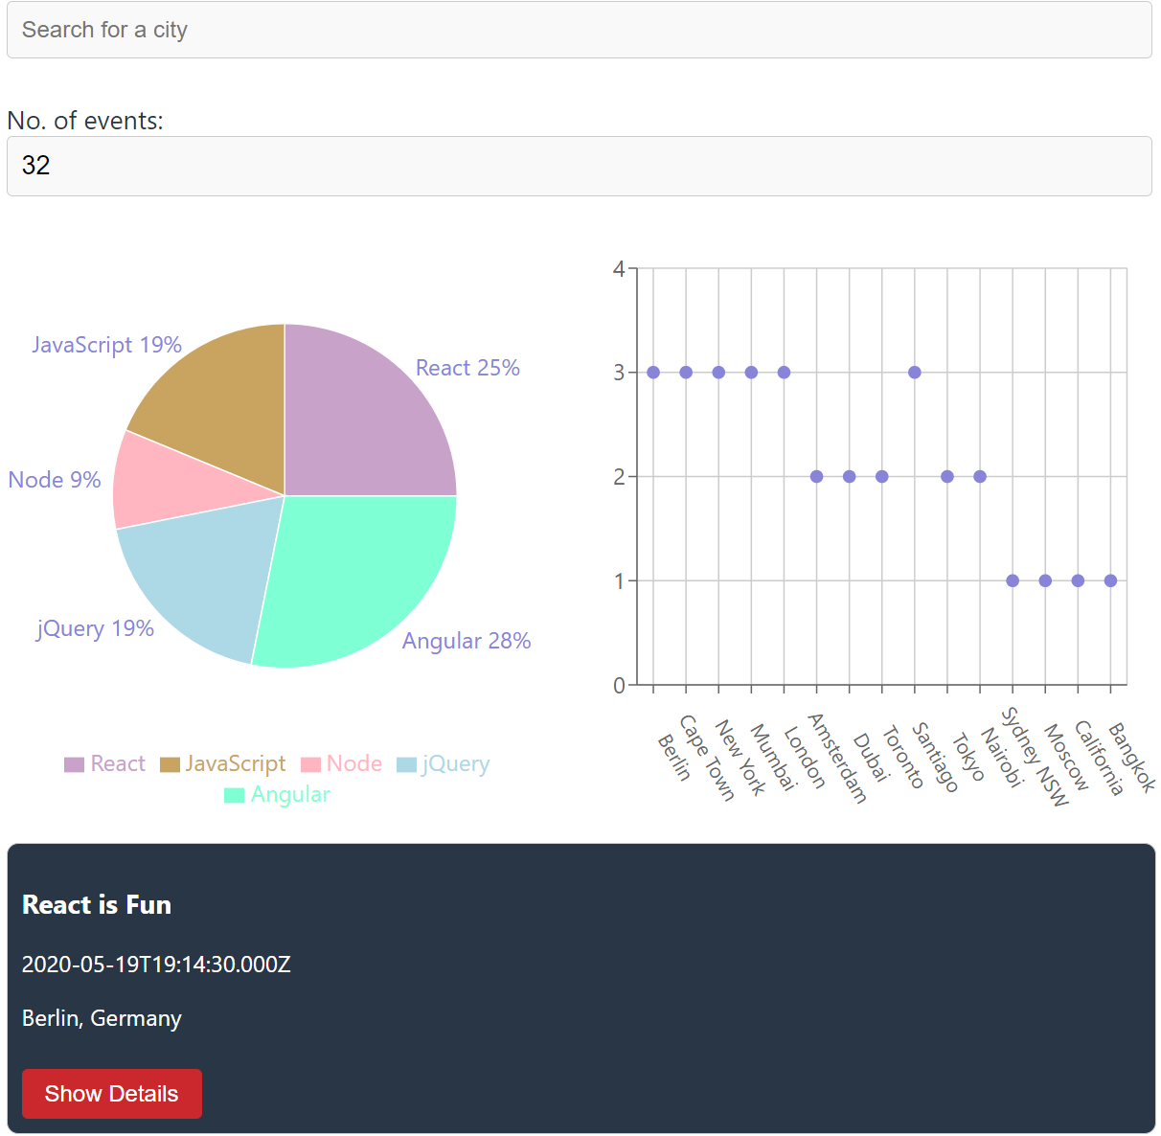Screen dimensions: 1161x1136
Task: Click the 'Berlin, Germany' location text
Action: 102,1018
